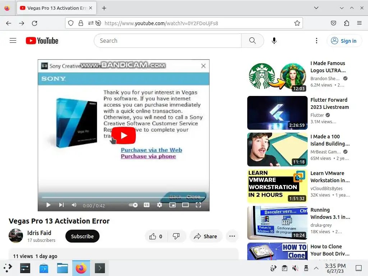The height and width of the screenshot is (276, 368).
Task: Mute the video volume speaker icon
Action: (x=74, y=205)
